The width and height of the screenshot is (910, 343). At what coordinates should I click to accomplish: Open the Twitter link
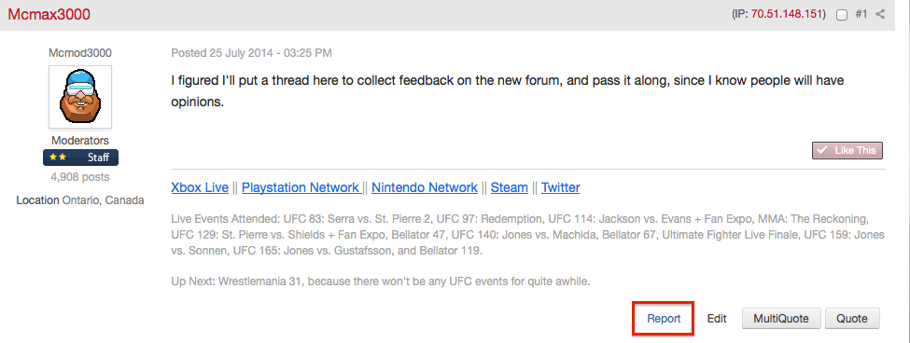point(560,187)
